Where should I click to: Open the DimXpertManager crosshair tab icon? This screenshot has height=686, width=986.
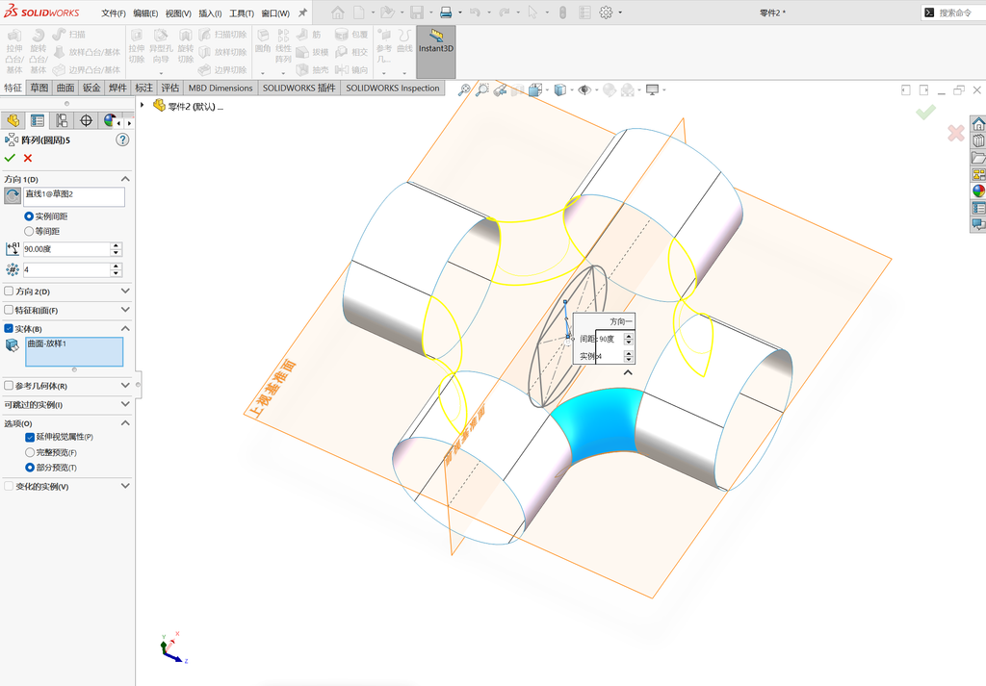(x=86, y=120)
